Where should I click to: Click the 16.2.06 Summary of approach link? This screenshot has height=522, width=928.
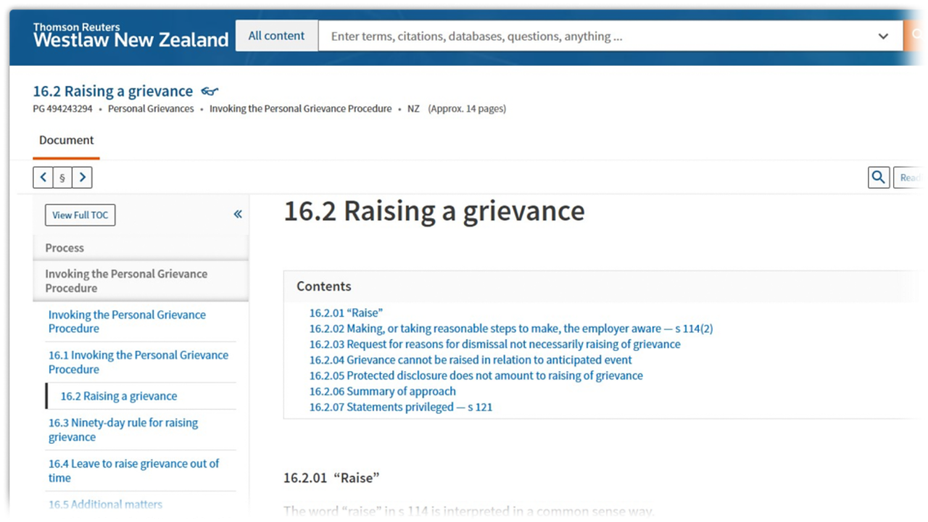tap(382, 391)
